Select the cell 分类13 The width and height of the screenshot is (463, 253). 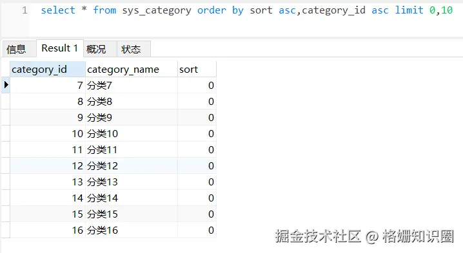pyautogui.click(x=132, y=182)
